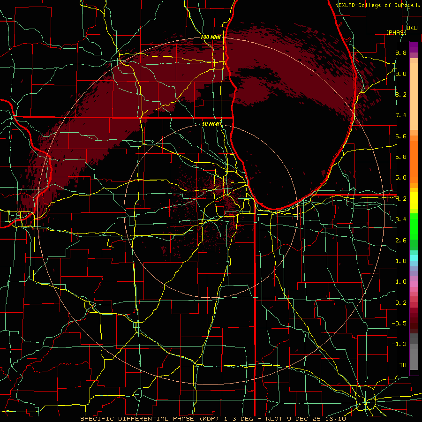
Task: Click the TH threshold label on the scale
Action: coord(403,365)
